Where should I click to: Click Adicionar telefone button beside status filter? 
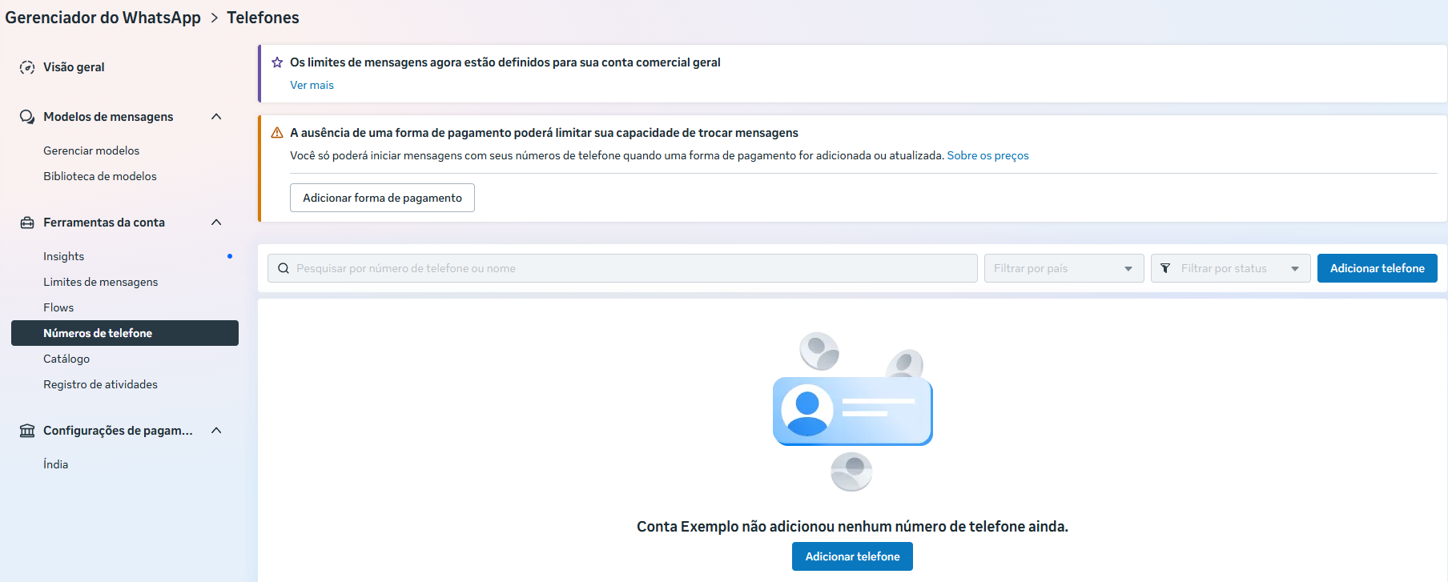coord(1377,268)
